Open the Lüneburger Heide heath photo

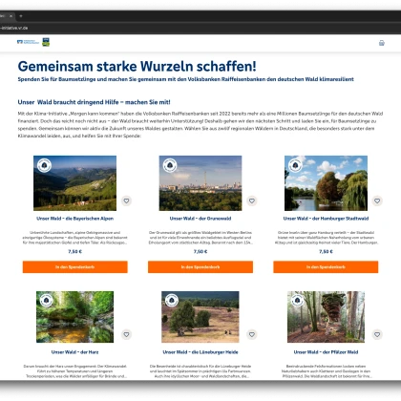point(200,317)
